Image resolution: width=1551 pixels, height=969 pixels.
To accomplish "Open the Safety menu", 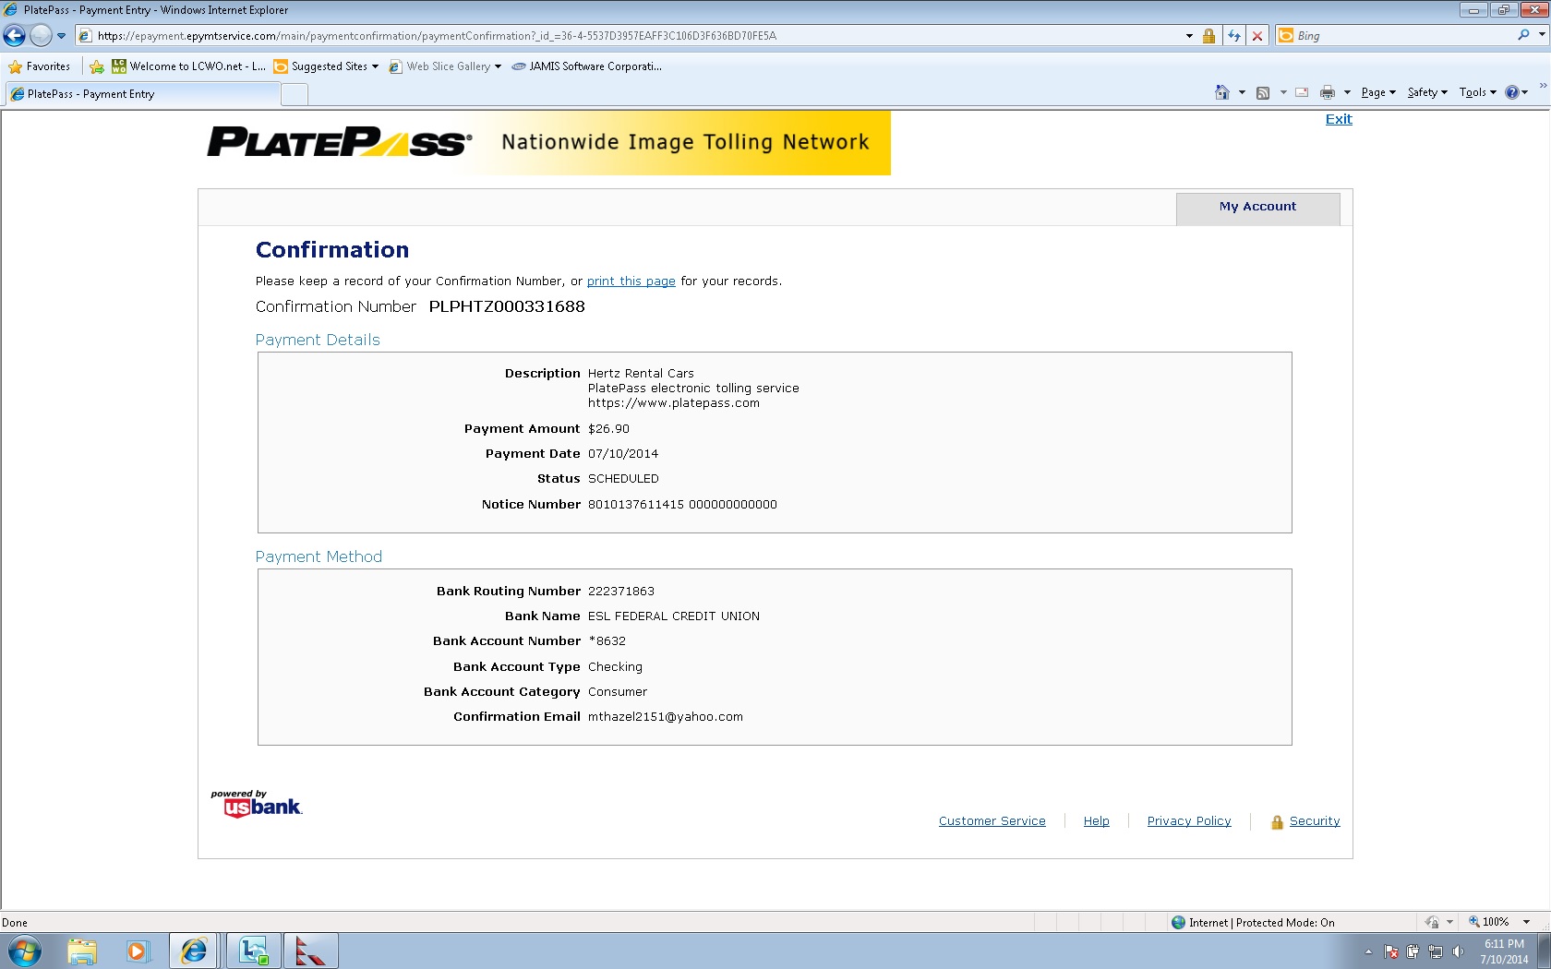I will coord(1427,92).
